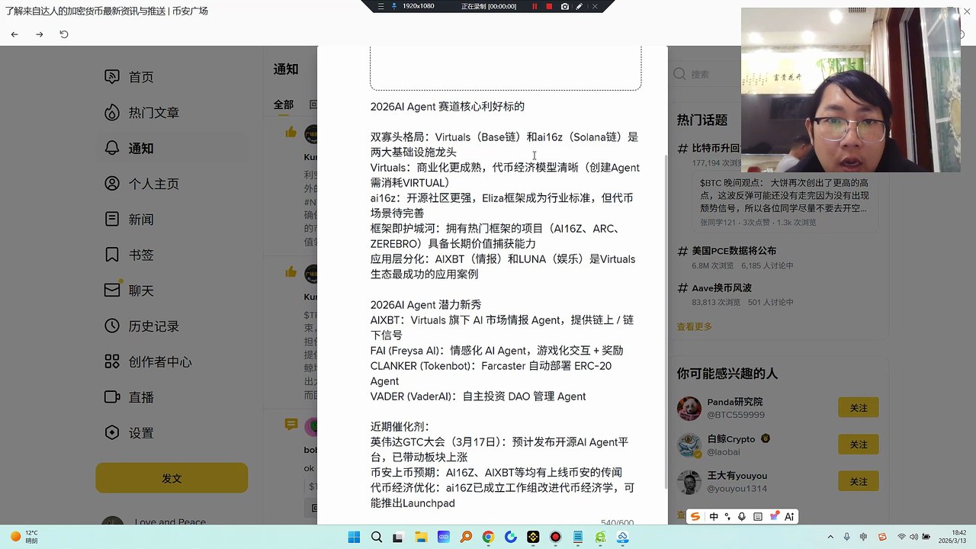Open Binance app in the taskbar
Viewport: 976px width, 549px height.
click(533, 537)
